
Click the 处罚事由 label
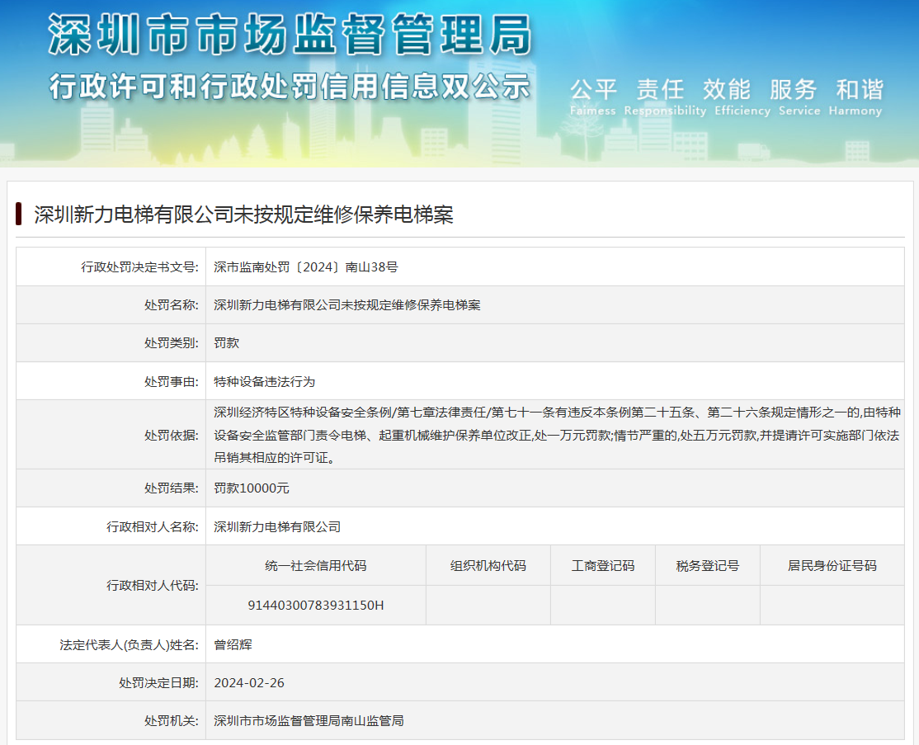point(171,382)
